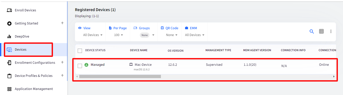Click the N/A connection info cell
This screenshot has width=343, height=95.
284,66
